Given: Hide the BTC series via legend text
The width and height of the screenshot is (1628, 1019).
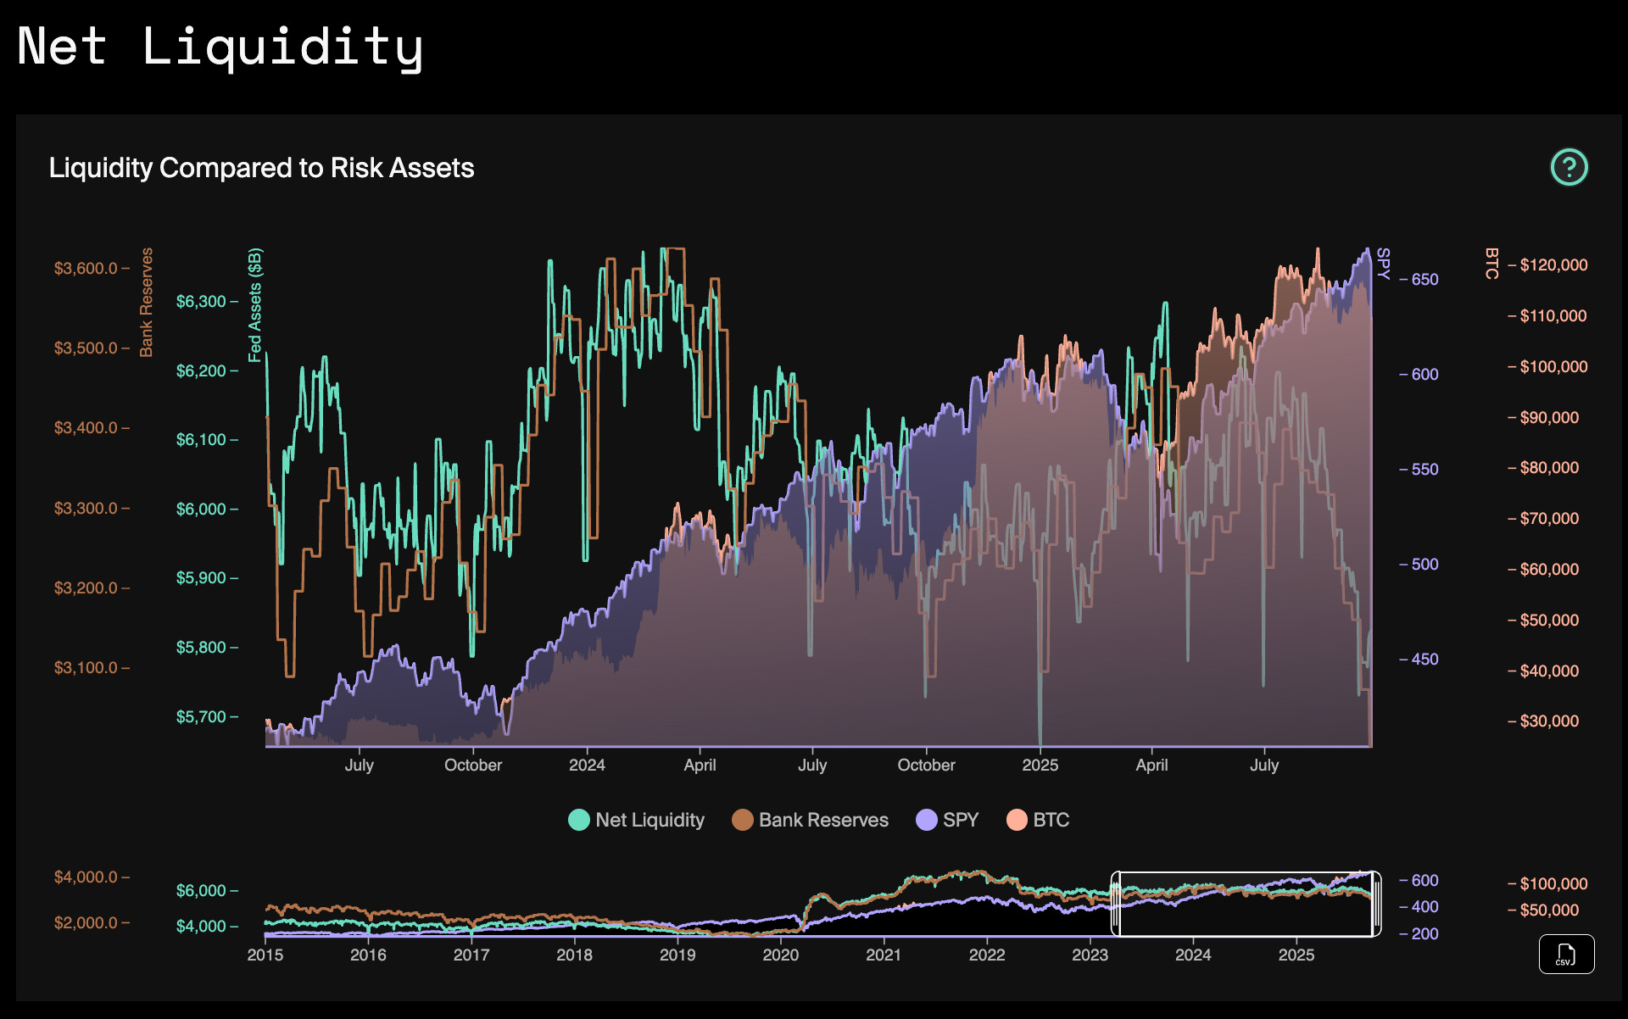Looking at the screenshot, I should [x=1051, y=820].
